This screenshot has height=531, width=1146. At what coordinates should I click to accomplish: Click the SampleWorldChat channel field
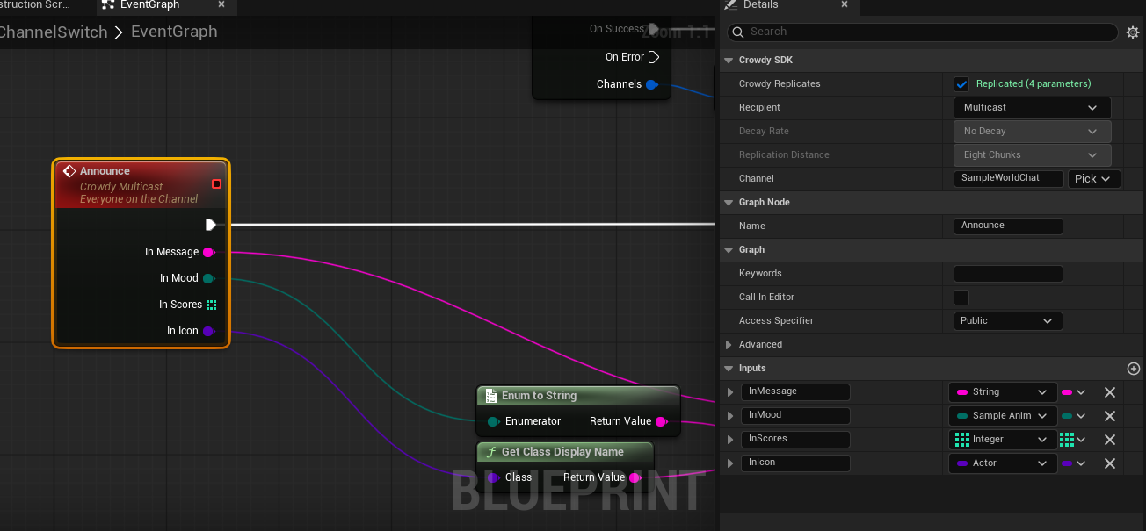[x=1008, y=179]
